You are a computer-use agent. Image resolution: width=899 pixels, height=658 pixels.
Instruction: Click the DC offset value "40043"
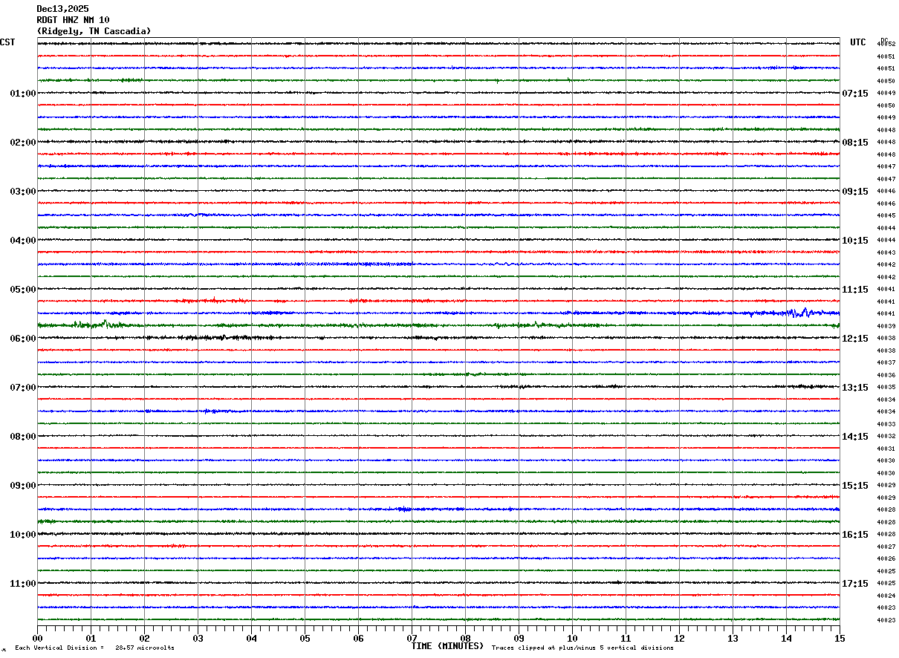pos(886,253)
